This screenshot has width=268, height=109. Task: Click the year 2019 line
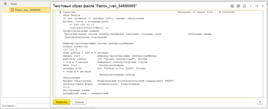tap(66, 87)
